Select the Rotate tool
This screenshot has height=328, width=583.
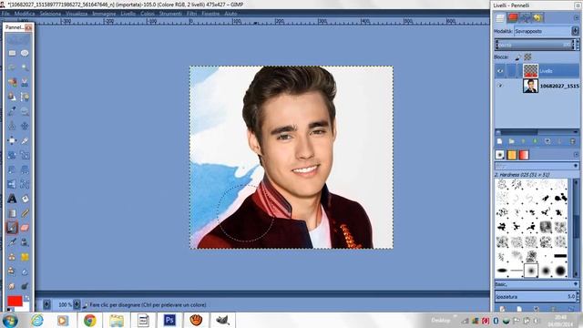[12, 155]
